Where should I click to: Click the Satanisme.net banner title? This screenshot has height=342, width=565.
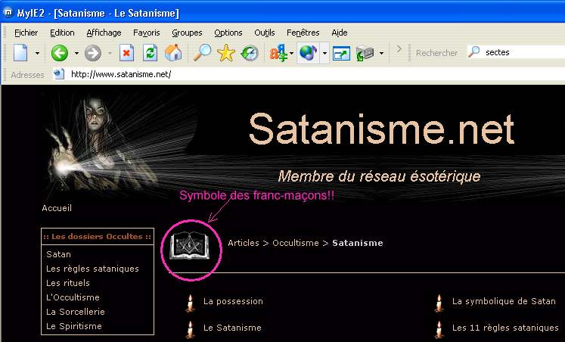pos(381,129)
